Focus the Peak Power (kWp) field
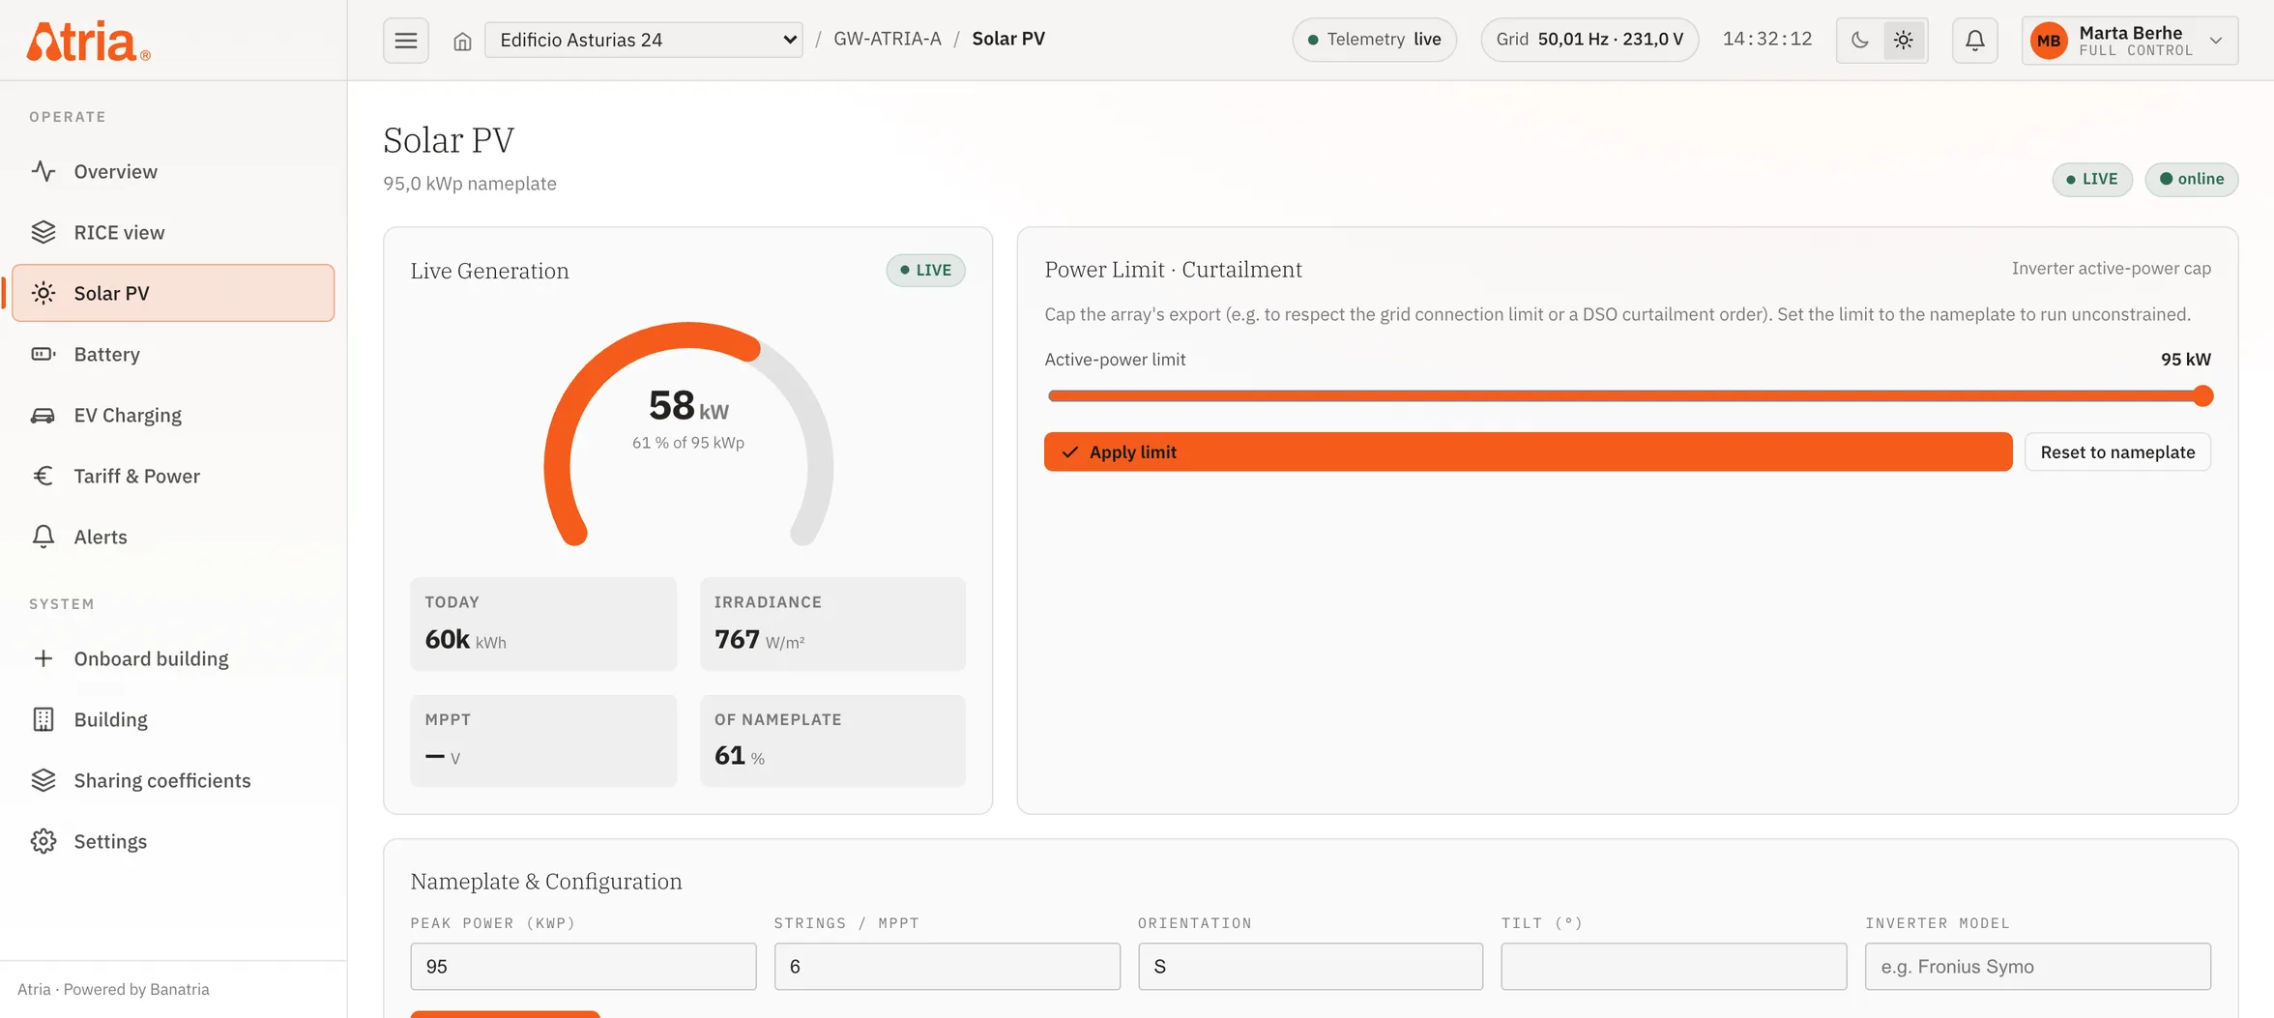The height and width of the screenshot is (1018, 2274). click(x=583, y=966)
